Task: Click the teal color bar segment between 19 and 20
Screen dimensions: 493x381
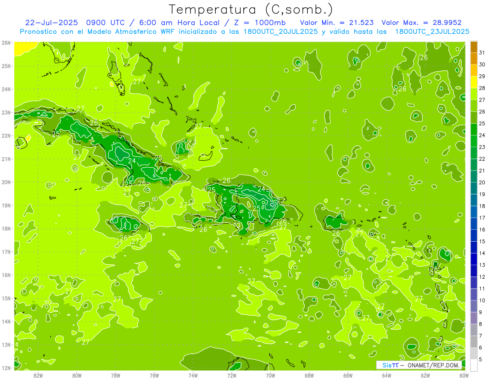Action: [474, 188]
